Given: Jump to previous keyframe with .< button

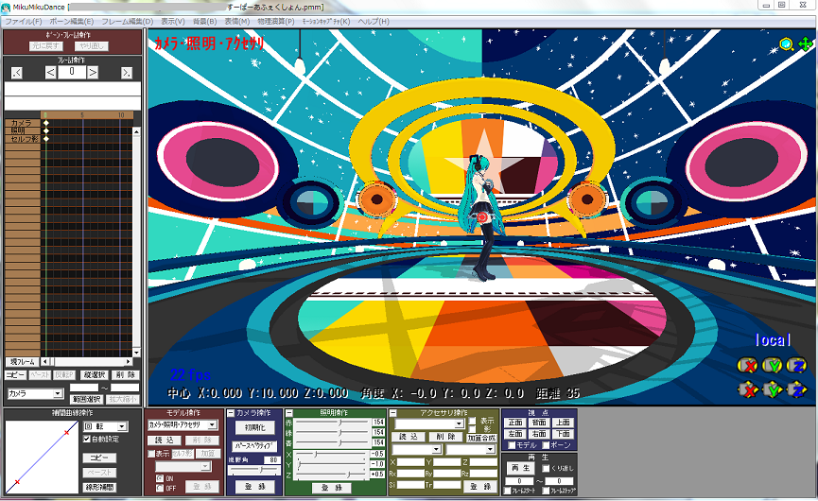Looking at the screenshot, I should [x=17, y=73].
